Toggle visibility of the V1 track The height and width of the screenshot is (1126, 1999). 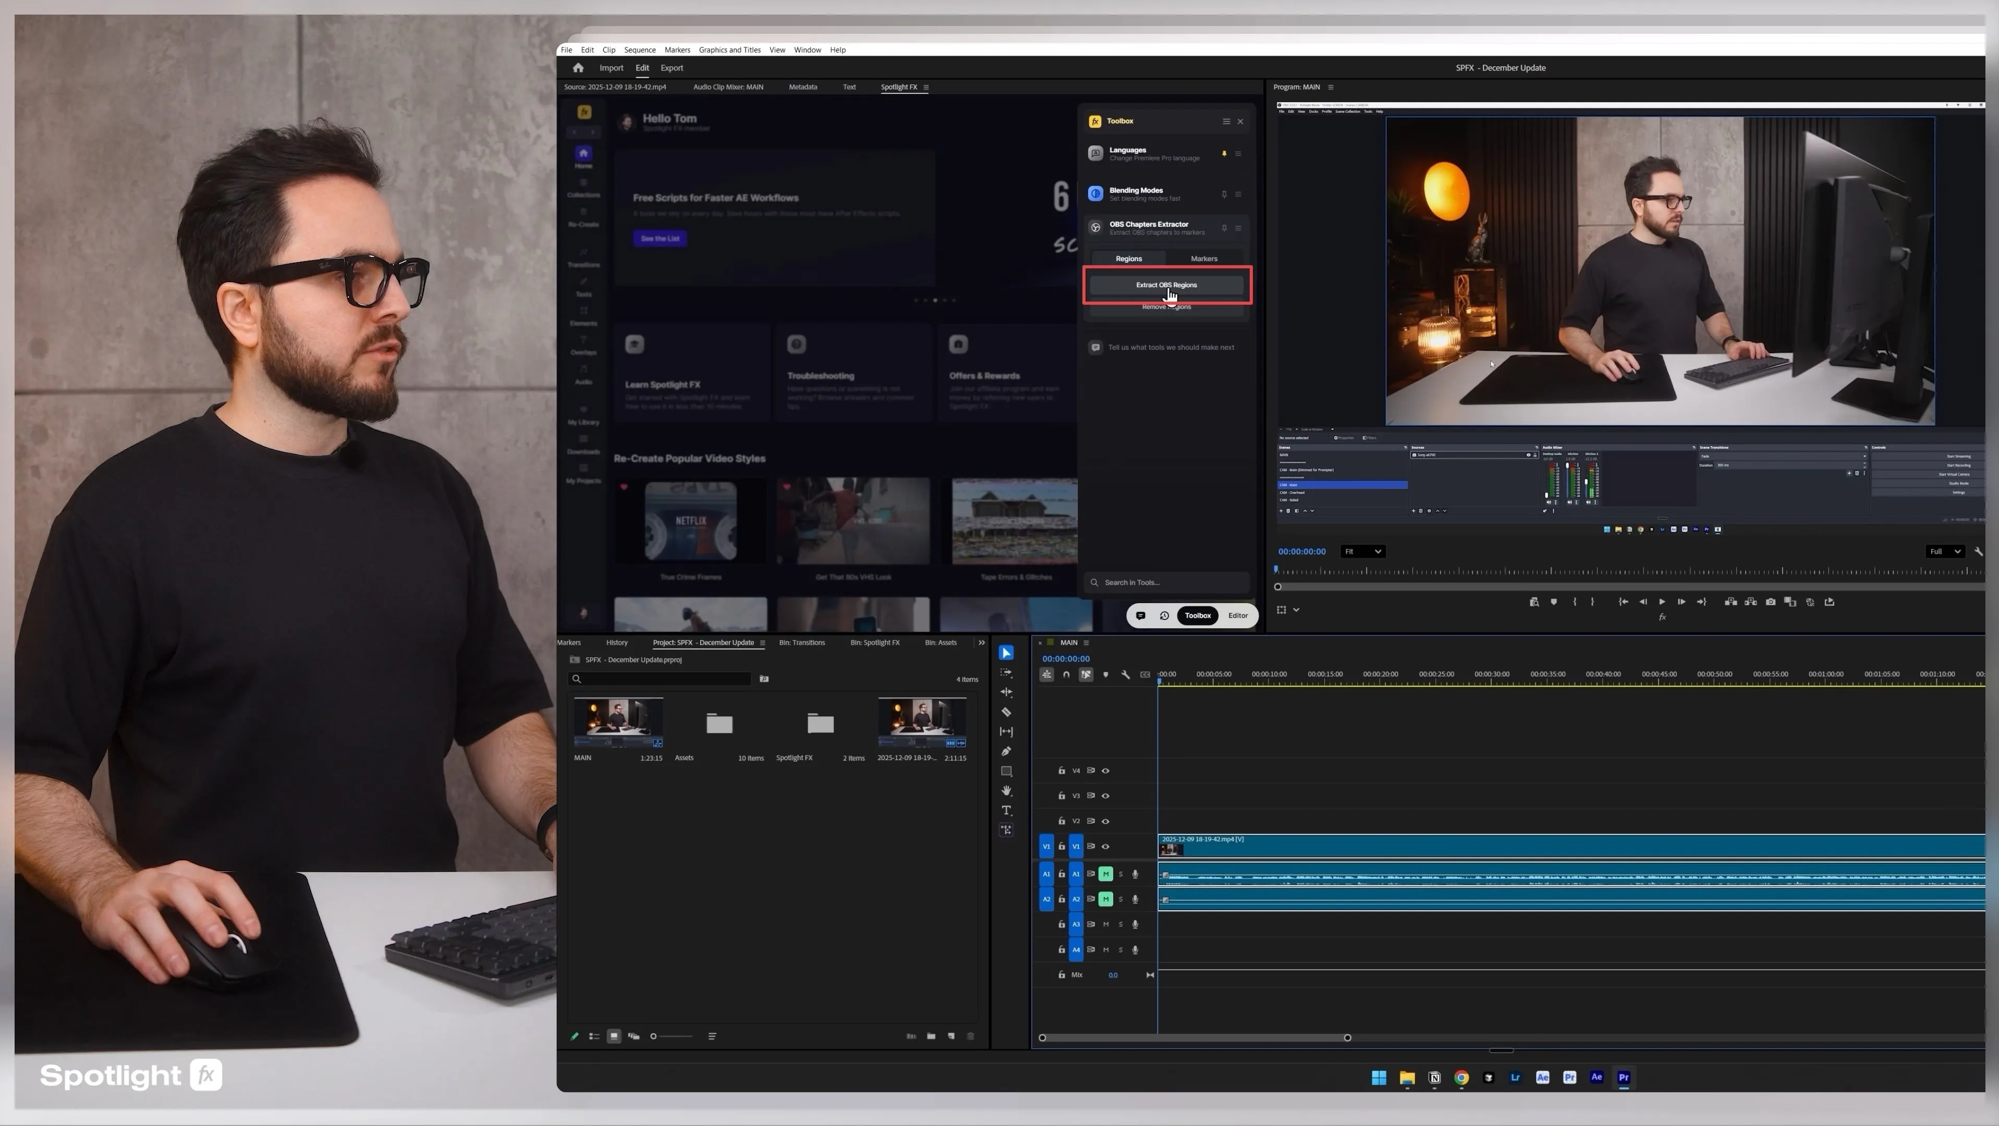tap(1106, 847)
